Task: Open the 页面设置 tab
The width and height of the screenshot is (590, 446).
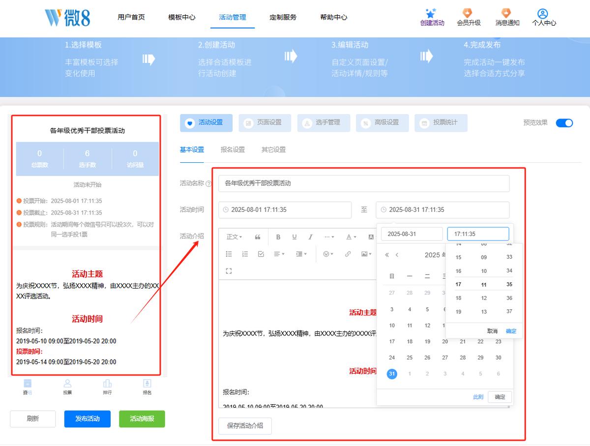Action: (x=265, y=123)
